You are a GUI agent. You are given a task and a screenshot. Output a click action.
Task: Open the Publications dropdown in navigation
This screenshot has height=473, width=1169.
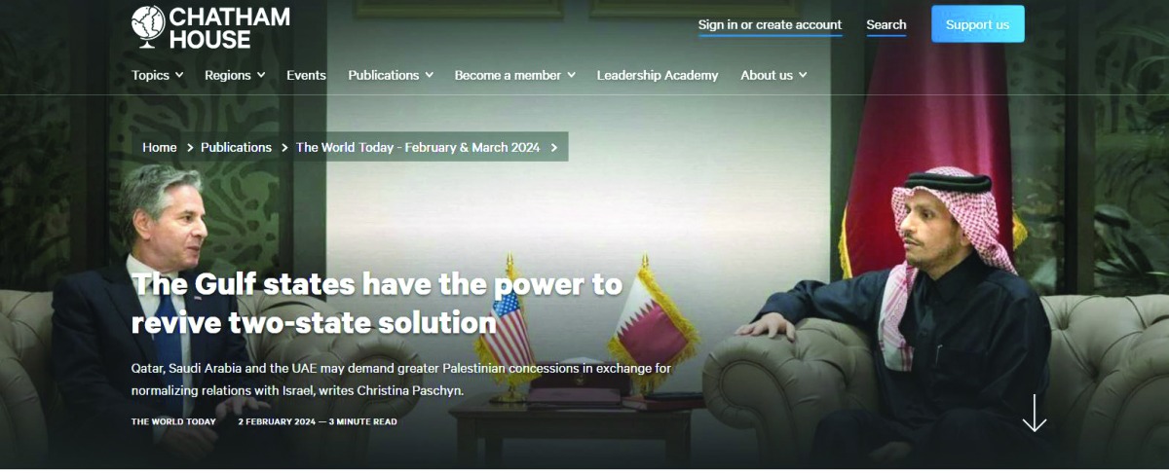pyautogui.click(x=391, y=75)
